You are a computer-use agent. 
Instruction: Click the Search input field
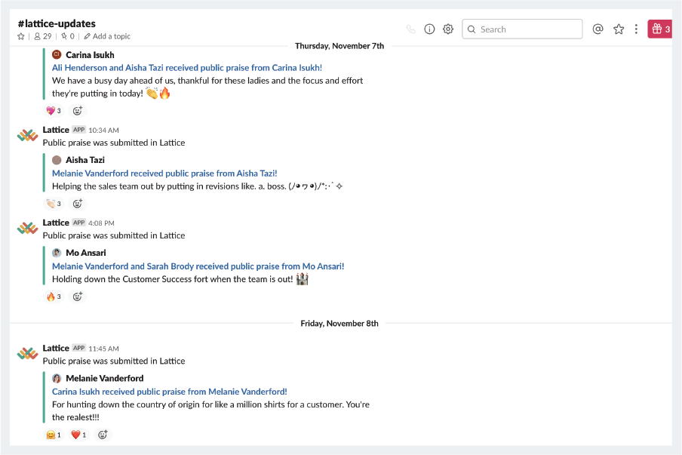pos(522,29)
